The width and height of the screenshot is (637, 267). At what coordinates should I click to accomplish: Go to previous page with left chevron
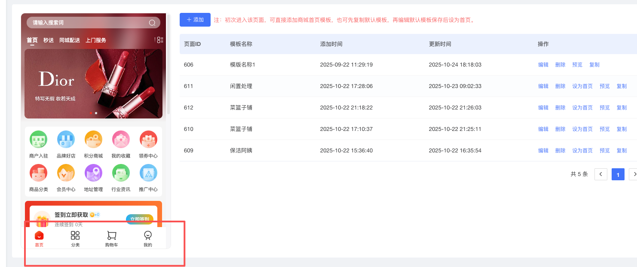[600, 174]
